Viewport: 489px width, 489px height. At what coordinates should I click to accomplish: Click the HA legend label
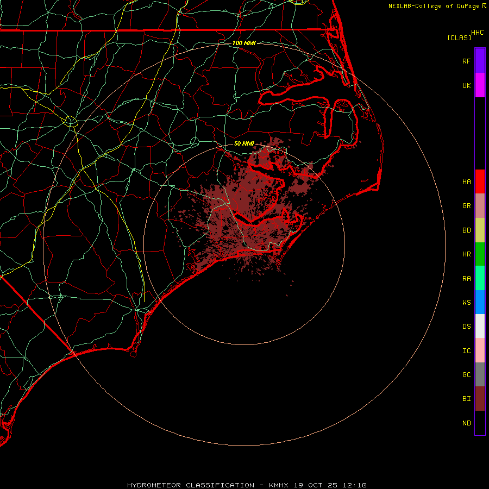click(x=466, y=182)
